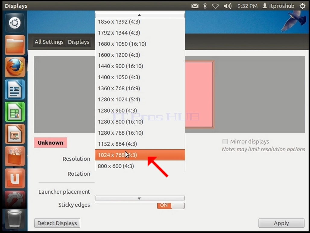Open Ubuntu One launcher icon

click(x=15, y=178)
